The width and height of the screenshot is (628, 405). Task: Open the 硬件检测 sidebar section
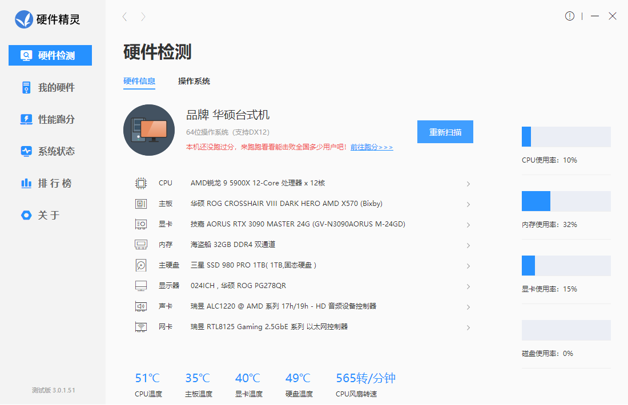(x=50, y=55)
